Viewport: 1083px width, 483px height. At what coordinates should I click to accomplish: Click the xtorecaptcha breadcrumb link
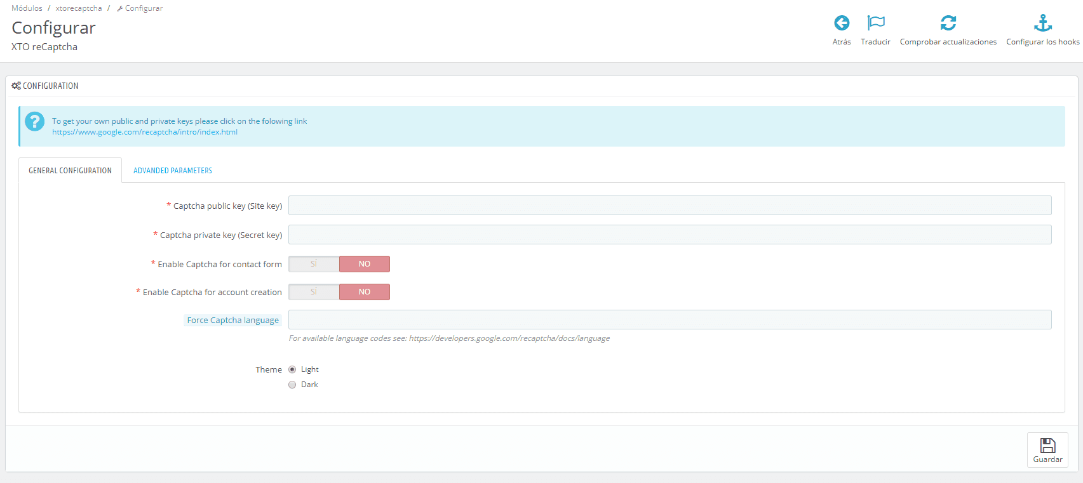coord(79,8)
